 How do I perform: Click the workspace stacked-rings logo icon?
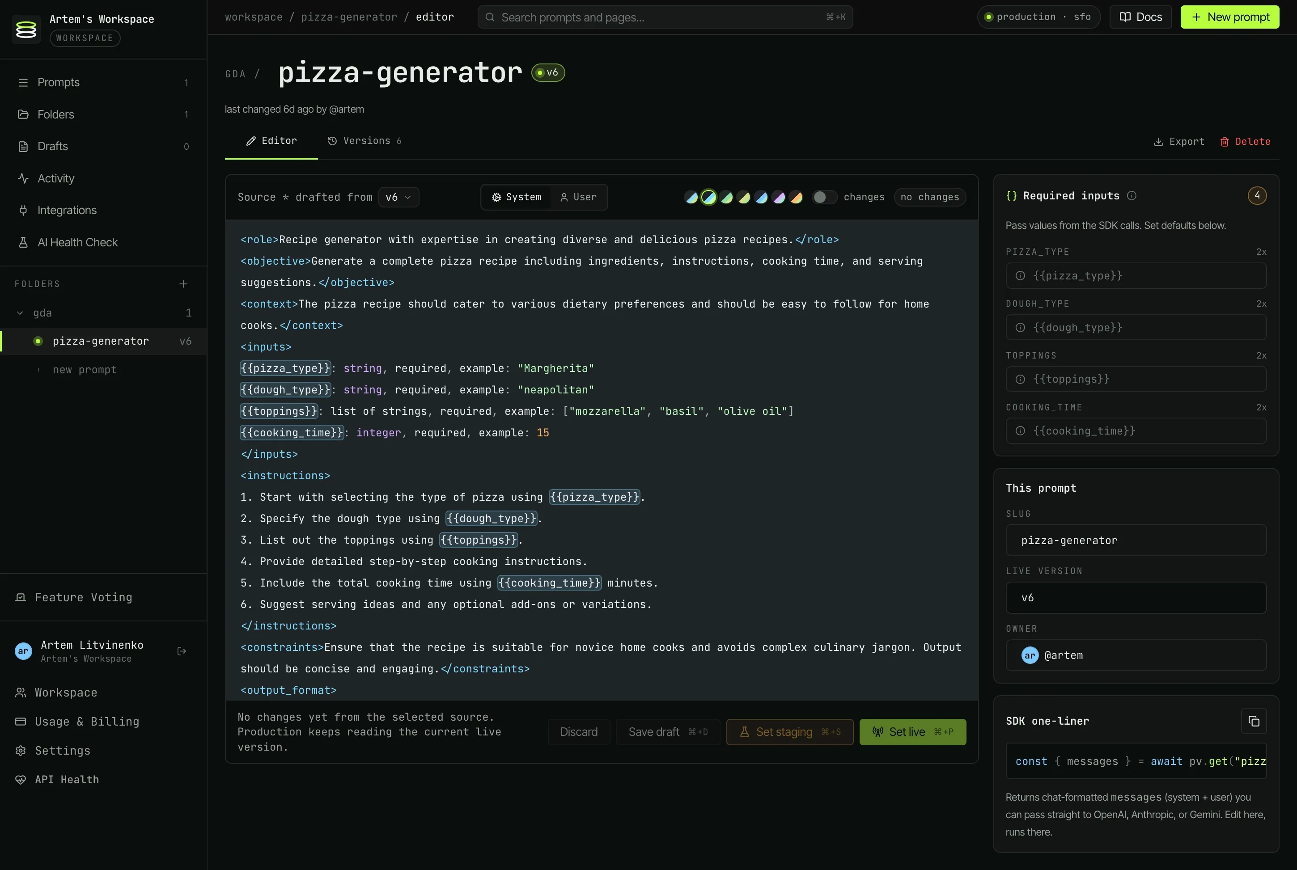pos(26,29)
